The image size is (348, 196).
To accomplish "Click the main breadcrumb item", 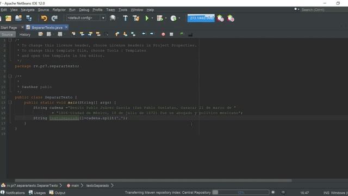I will [75, 185].
